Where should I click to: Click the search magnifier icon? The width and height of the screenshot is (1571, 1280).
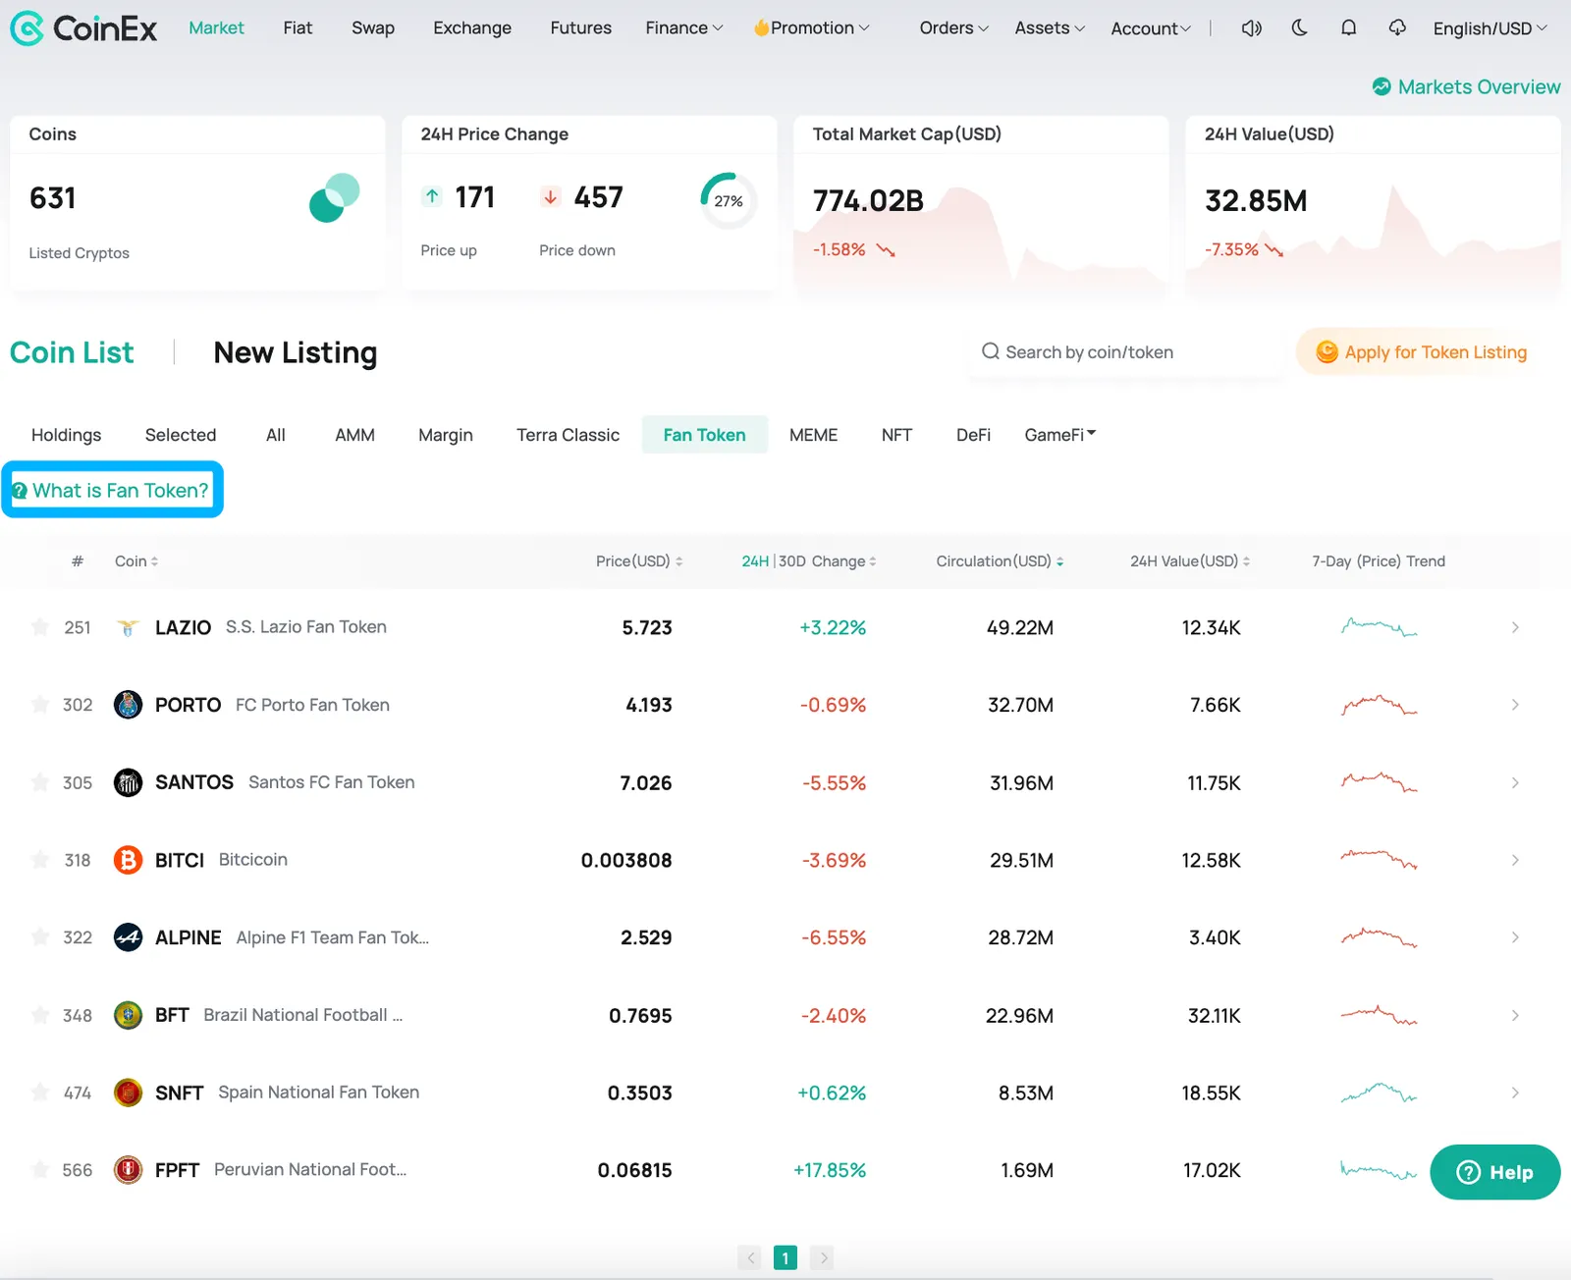991,351
